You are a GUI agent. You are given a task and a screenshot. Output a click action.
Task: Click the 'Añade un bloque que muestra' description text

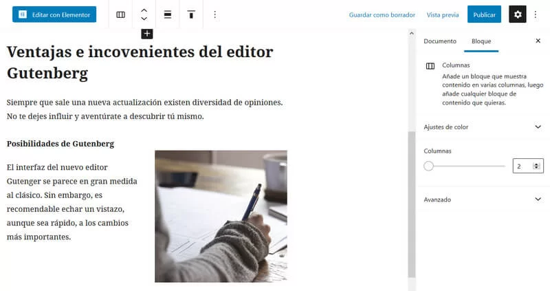[492, 89]
